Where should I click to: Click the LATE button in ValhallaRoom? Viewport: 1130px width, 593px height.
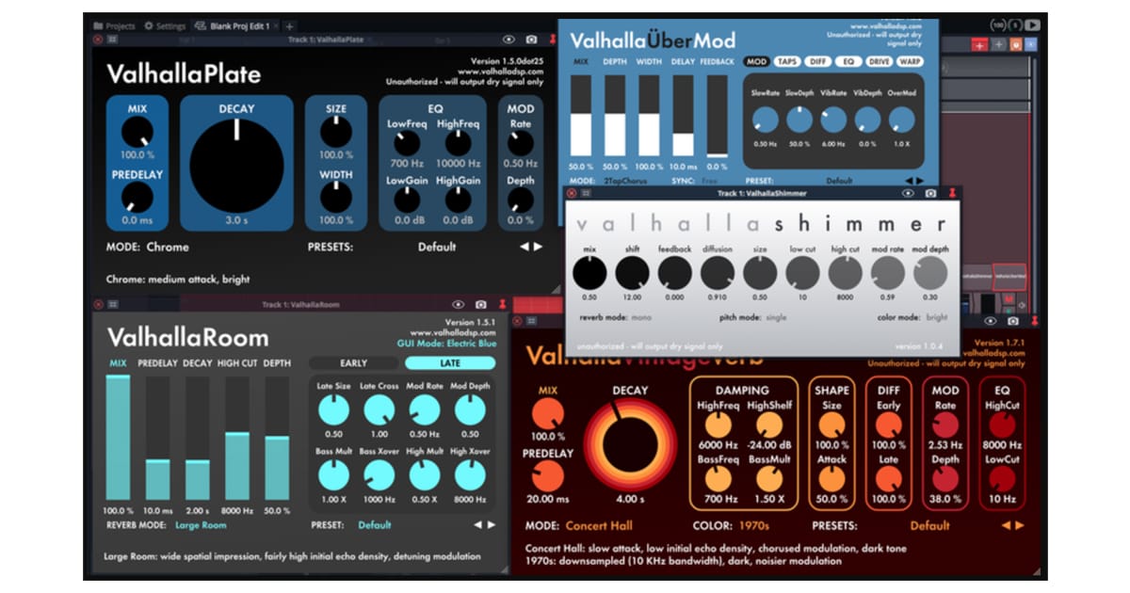449,363
